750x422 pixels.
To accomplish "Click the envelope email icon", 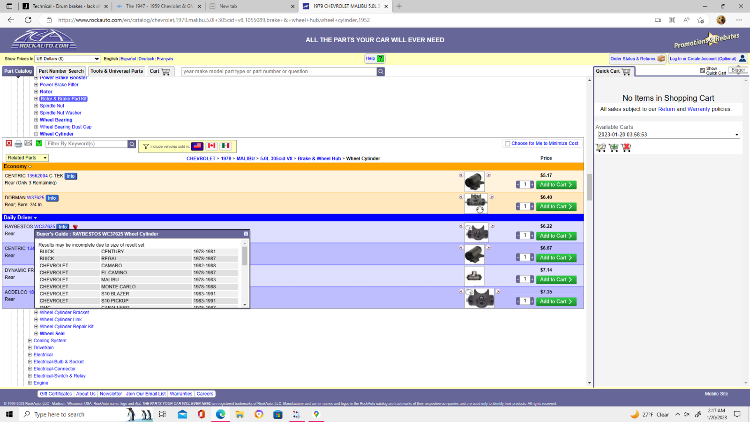I will (x=28, y=143).
